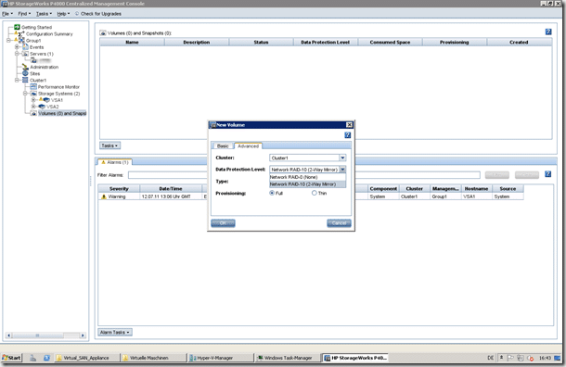Switch to the Basic tab
566x367 pixels.
223,146
